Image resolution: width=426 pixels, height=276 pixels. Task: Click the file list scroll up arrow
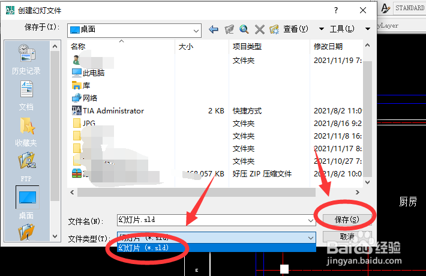(368, 46)
